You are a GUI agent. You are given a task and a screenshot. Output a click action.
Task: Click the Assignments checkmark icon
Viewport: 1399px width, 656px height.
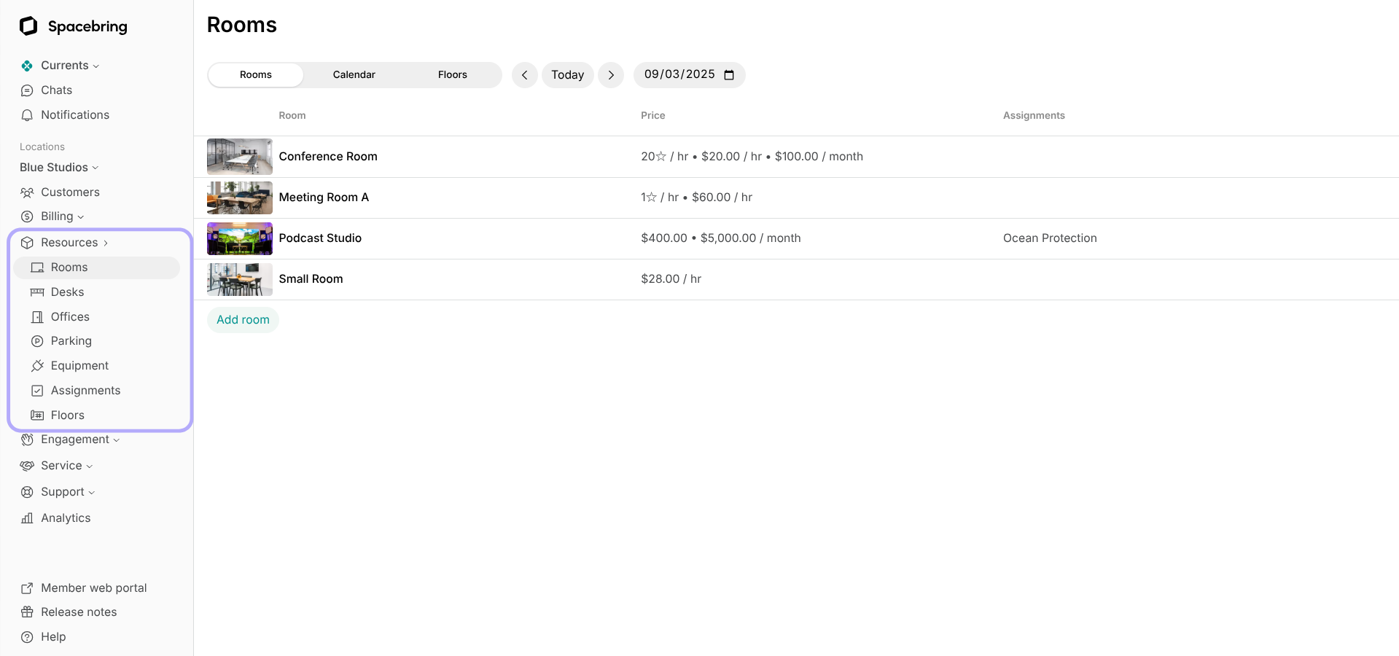pyautogui.click(x=37, y=391)
